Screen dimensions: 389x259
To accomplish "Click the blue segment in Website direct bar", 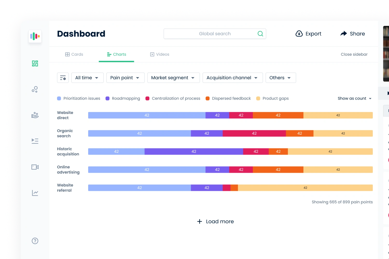I will [147, 115].
